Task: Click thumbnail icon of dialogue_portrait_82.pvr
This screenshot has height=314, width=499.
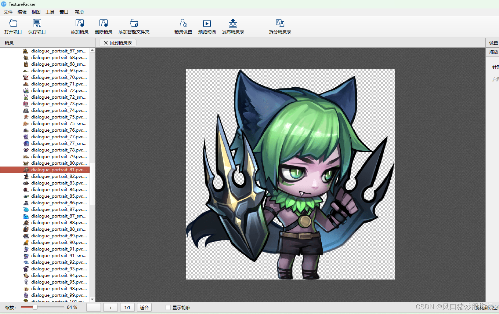Action: coord(26,176)
